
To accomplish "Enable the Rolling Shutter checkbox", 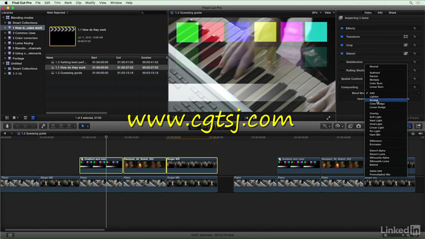I will 342,70.
